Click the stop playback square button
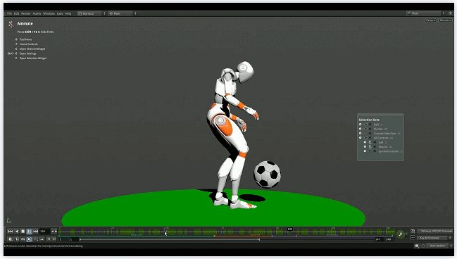Image resolution: width=457 pixels, height=259 pixels. pyautogui.click(x=23, y=232)
